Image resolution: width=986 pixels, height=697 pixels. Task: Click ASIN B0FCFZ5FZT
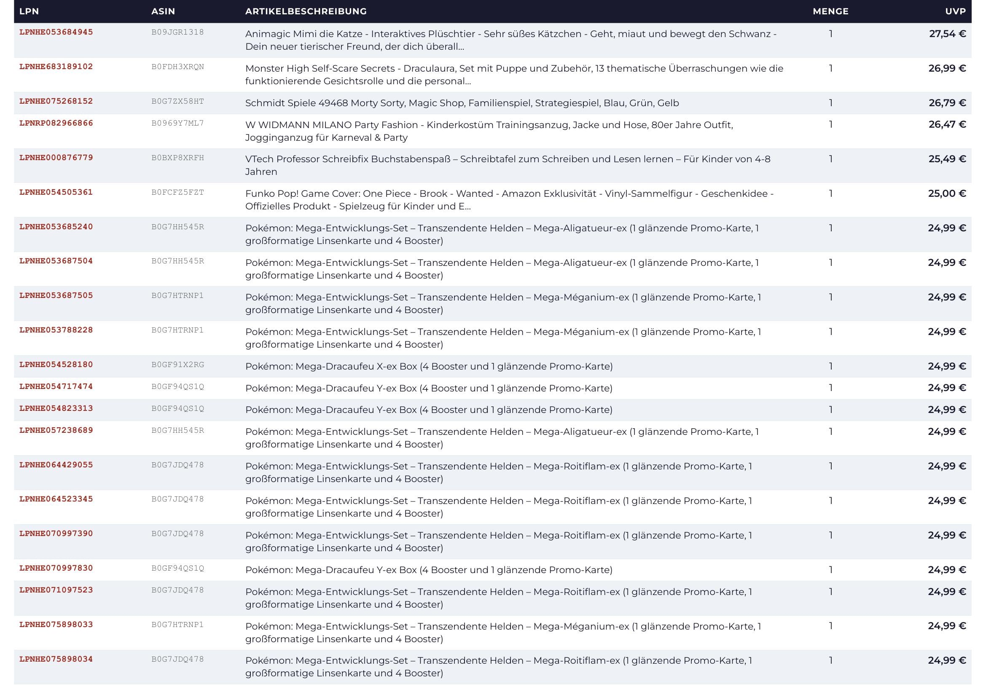point(178,192)
